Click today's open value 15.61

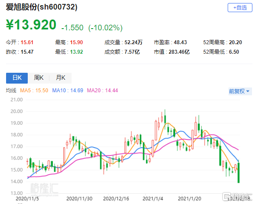(27, 42)
